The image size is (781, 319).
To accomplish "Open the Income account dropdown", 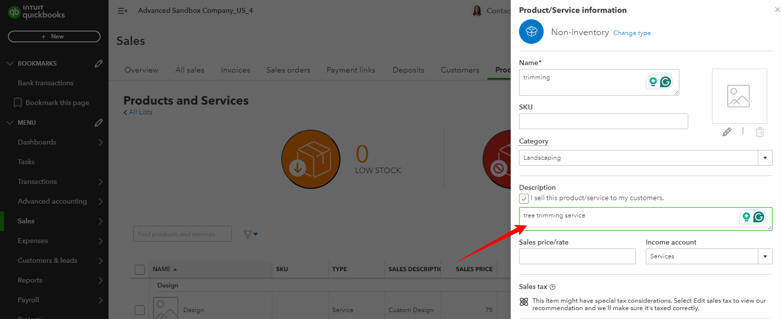I will click(x=765, y=256).
